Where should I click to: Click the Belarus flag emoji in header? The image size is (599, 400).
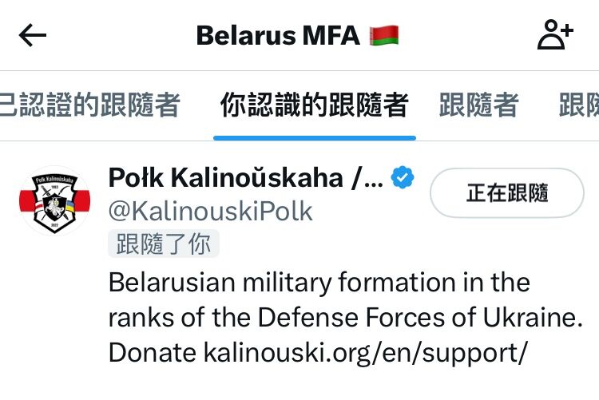click(384, 36)
